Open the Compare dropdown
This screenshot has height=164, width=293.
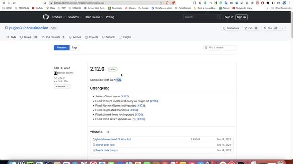point(62,87)
